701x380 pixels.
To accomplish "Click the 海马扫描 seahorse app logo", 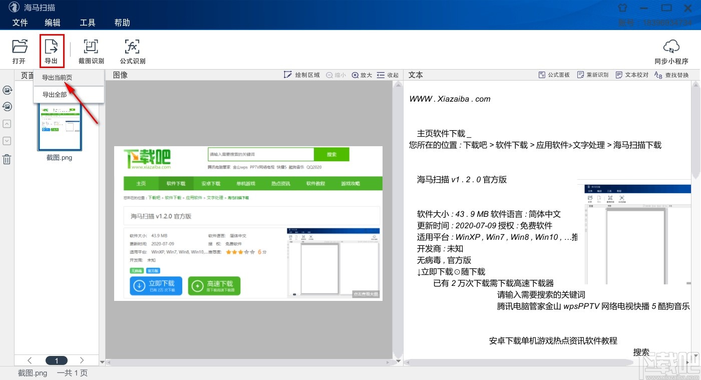I will tap(14, 8).
